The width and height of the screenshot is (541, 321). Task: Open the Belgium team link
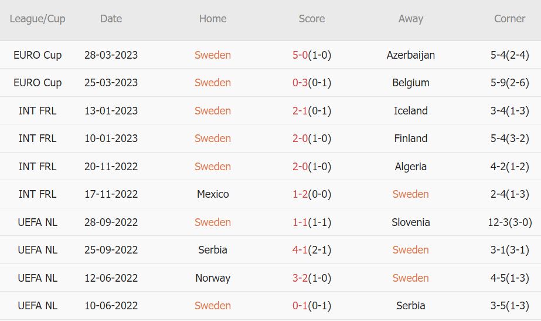411,83
